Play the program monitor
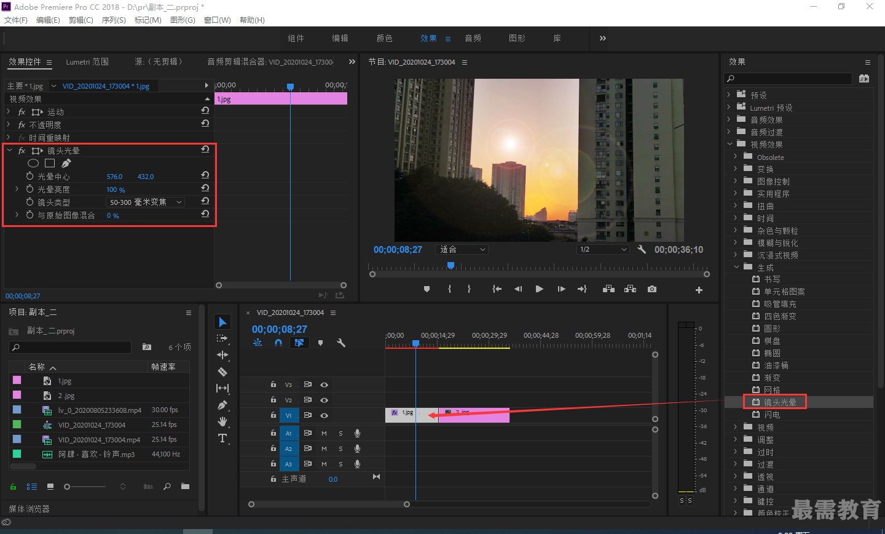This screenshot has height=534, width=885. tap(539, 289)
